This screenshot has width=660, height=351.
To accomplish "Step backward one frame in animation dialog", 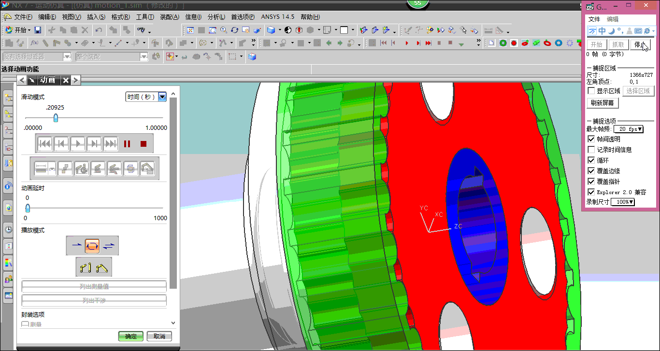I will (61, 143).
